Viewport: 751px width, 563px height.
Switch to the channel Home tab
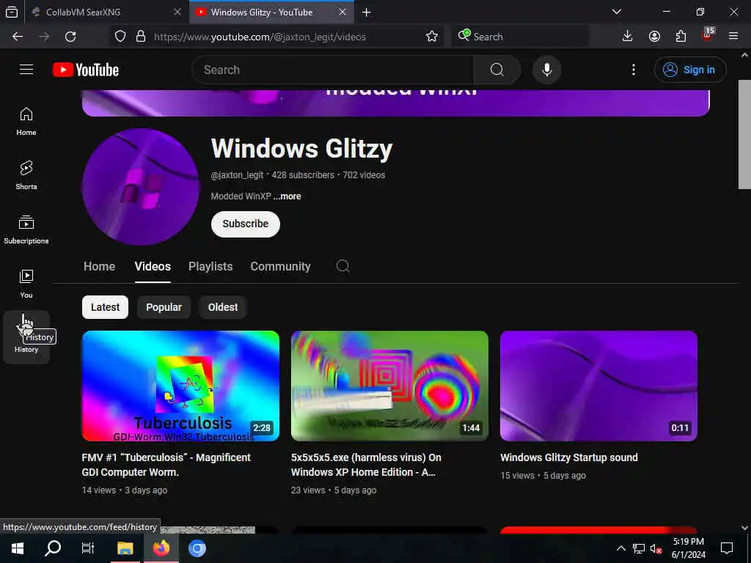coord(99,266)
